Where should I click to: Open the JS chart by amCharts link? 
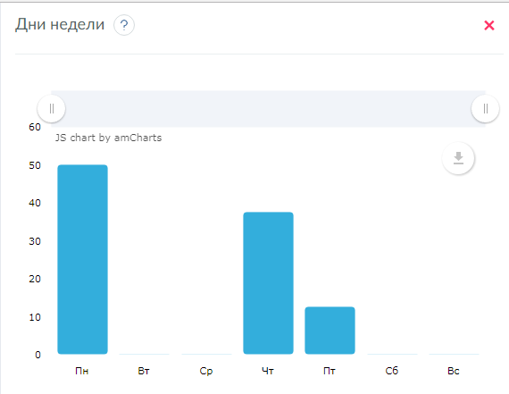tap(108, 138)
